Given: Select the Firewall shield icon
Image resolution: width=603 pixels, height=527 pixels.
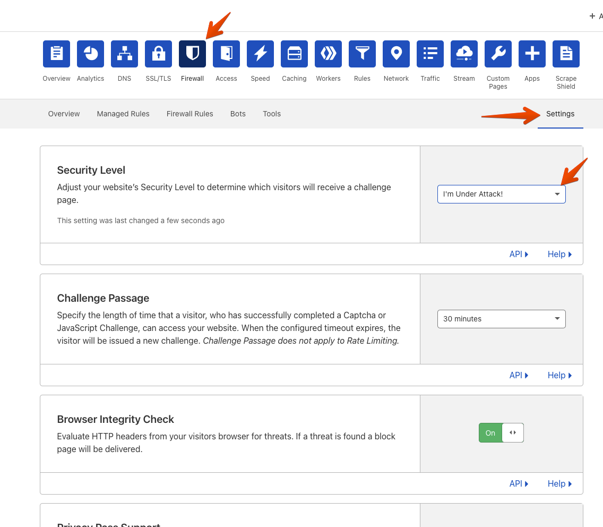Looking at the screenshot, I should (x=192, y=54).
